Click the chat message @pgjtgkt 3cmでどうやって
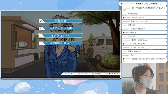The height and width of the screenshot is (94, 168). 144,60
